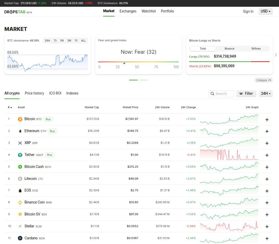The image size is (279, 244).
Task: Click the fear and greed index gauge
Action: coord(138,62)
